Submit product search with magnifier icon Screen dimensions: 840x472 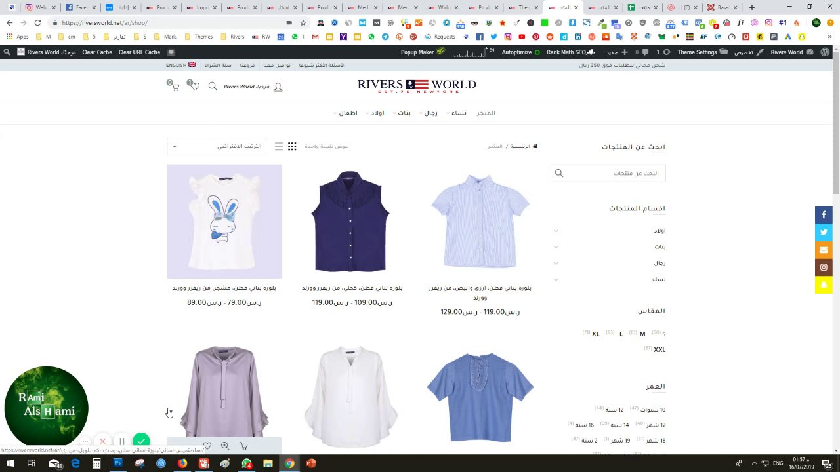[x=559, y=173]
